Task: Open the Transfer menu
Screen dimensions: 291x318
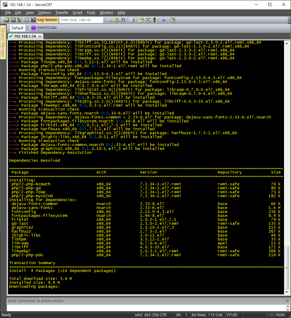Action: (62, 13)
